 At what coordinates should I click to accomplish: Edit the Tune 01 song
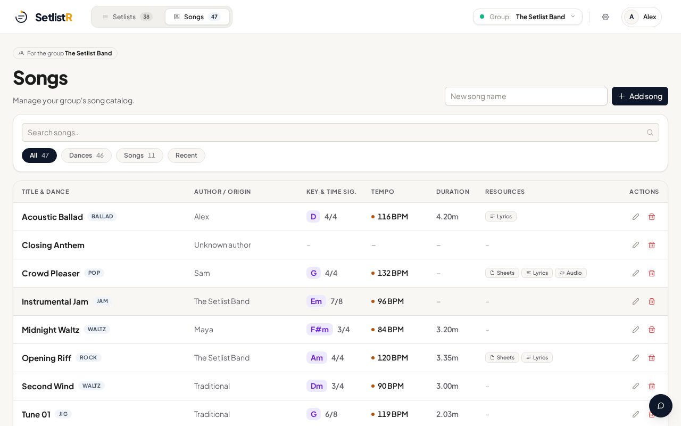[x=635, y=414]
